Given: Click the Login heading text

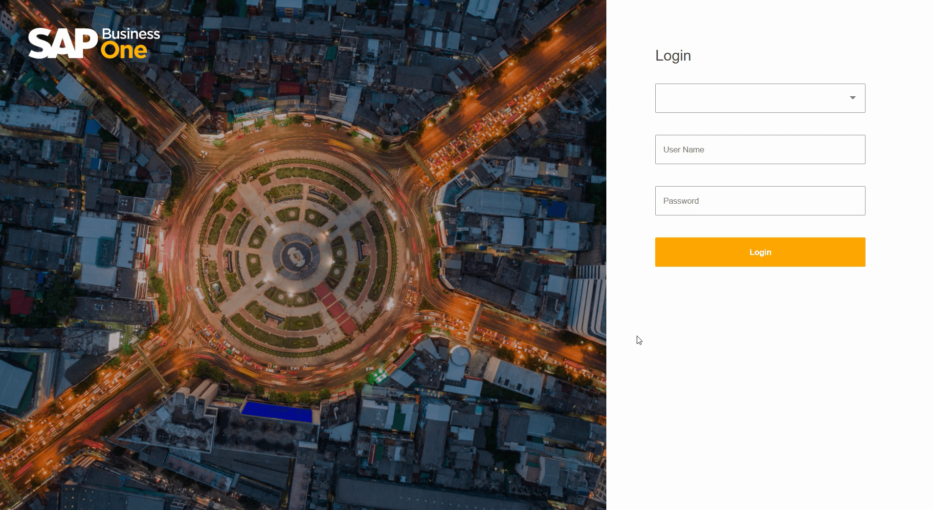Looking at the screenshot, I should pyautogui.click(x=673, y=56).
